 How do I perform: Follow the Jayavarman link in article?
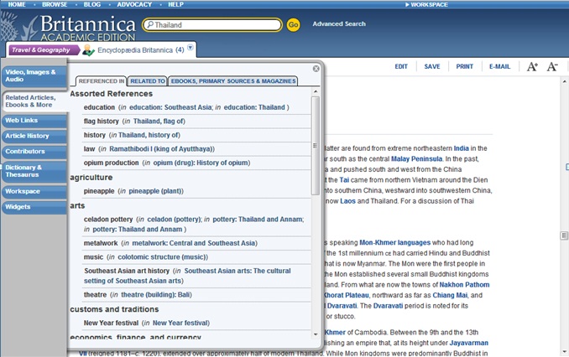[x=469, y=343]
